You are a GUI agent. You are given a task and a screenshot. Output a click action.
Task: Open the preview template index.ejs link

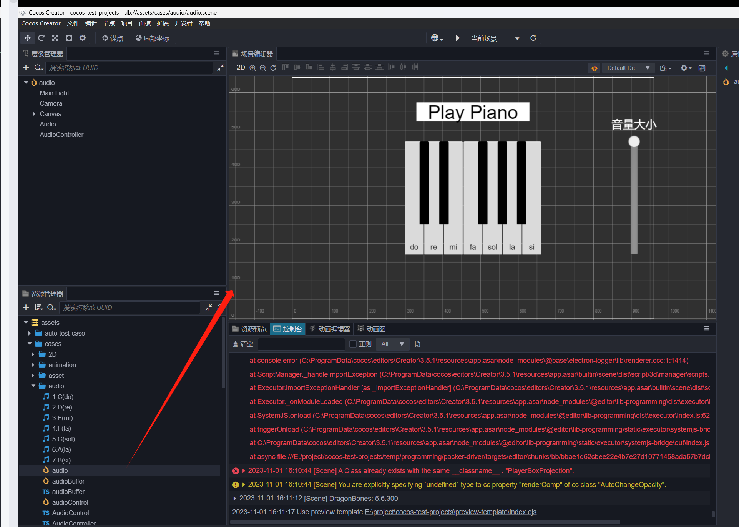(x=450, y=512)
